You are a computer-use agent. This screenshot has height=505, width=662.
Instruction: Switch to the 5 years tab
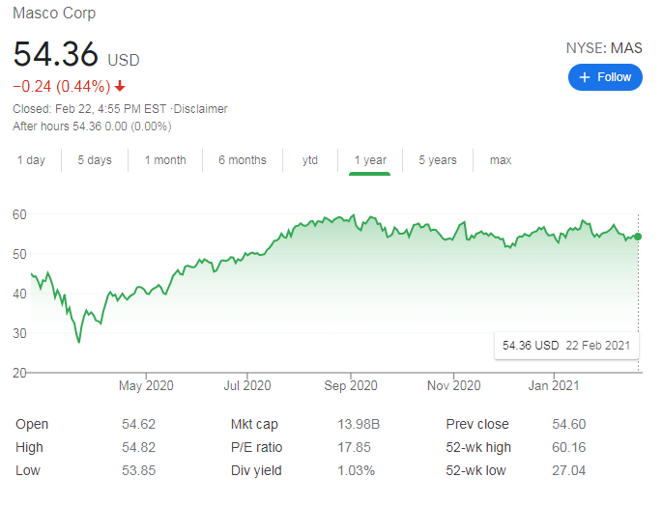click(x=438, y=160)
